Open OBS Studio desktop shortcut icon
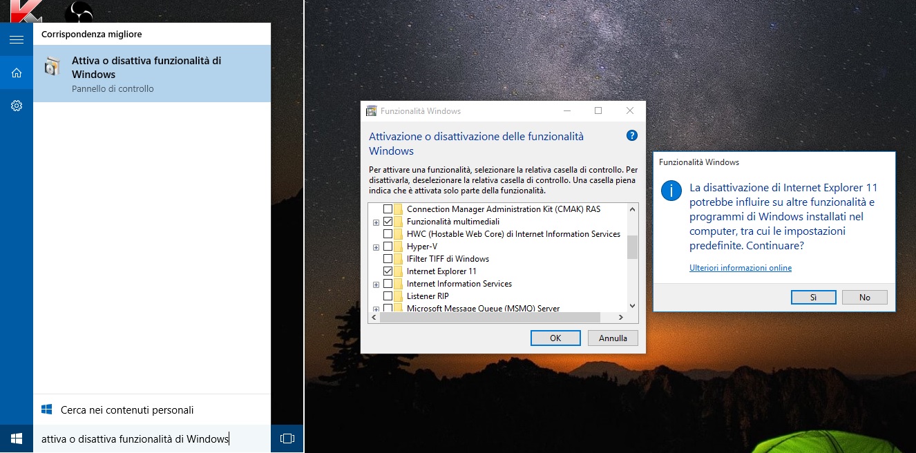This screenshot has width=916, height=453. [x=78, y=12]
